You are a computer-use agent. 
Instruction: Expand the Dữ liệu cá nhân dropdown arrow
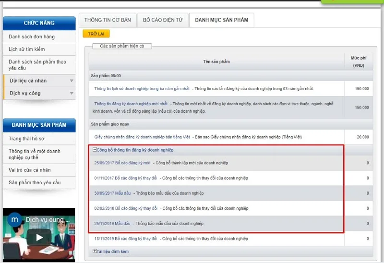click(x=72, y=81)
